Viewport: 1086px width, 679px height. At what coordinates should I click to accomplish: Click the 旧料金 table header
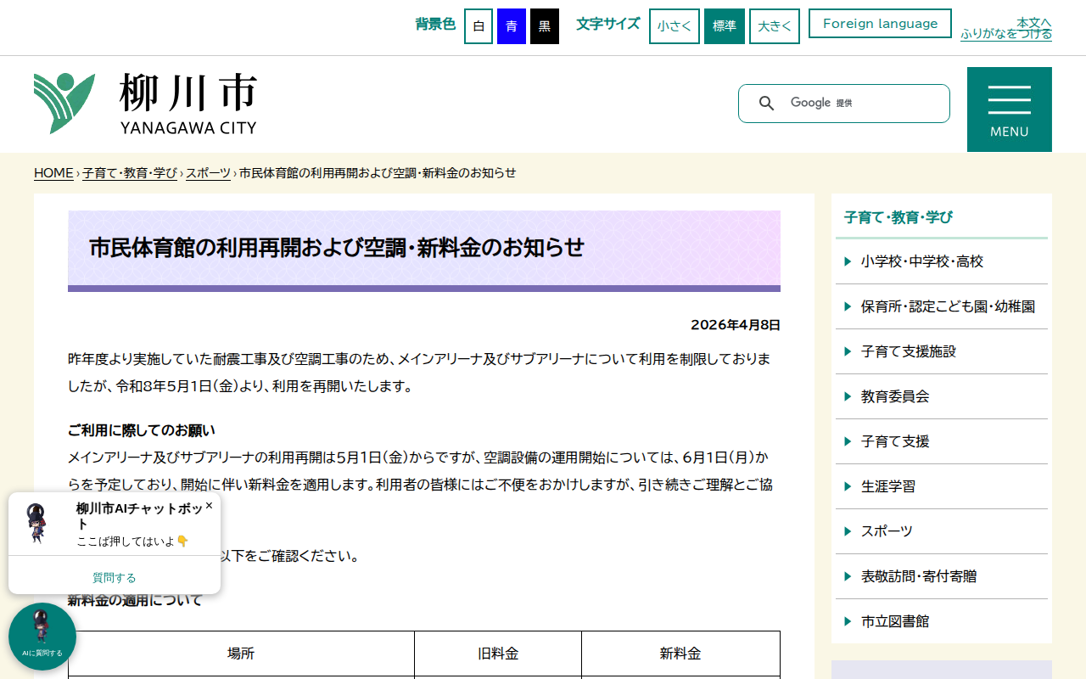[498, 654]
